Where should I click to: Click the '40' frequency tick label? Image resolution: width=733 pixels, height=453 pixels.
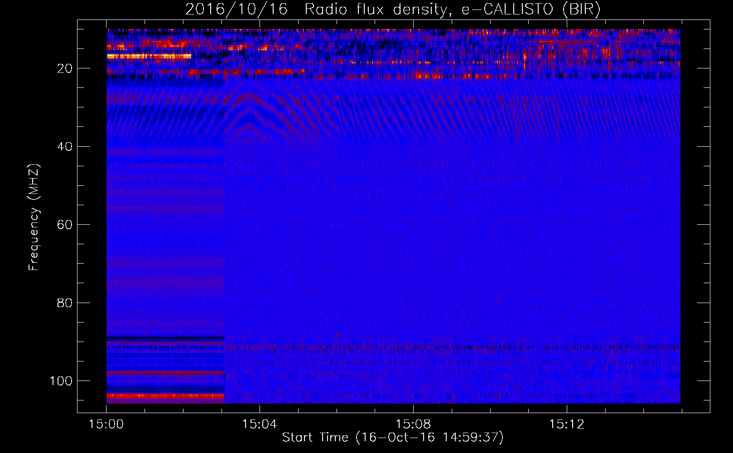tap(65, 146)
